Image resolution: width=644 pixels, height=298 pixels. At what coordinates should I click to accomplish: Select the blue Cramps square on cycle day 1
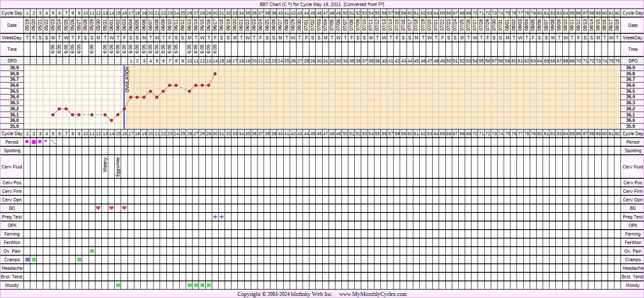[x=27, y=260]
